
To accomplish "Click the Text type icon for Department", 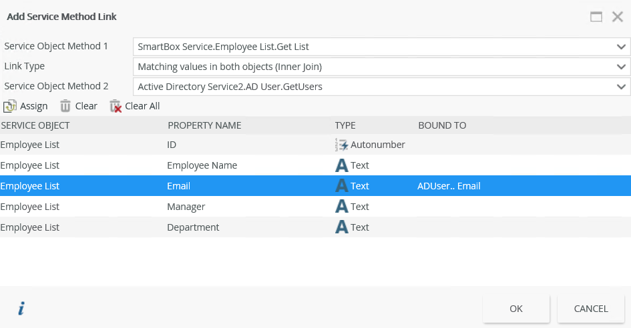I will [342, 227].
